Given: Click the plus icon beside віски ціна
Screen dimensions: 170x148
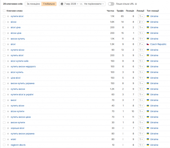Looking at the screenshot, I should 8,33.
